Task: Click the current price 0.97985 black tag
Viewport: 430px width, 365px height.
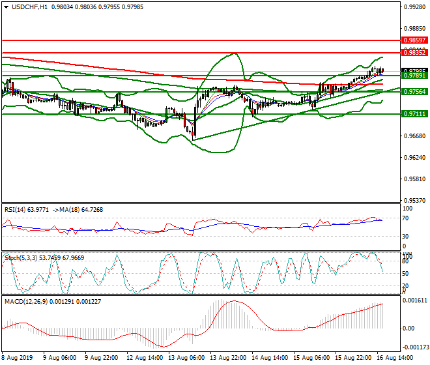Action: [x=414, y=70]
